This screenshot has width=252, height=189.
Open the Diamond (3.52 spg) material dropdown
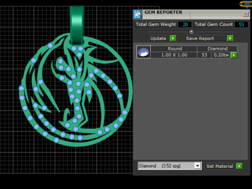[197, 166]
